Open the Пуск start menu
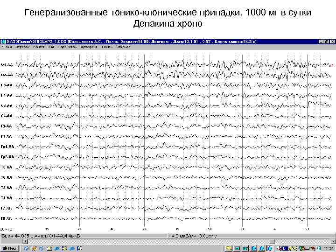336x252 pixels. click(10, 249)
